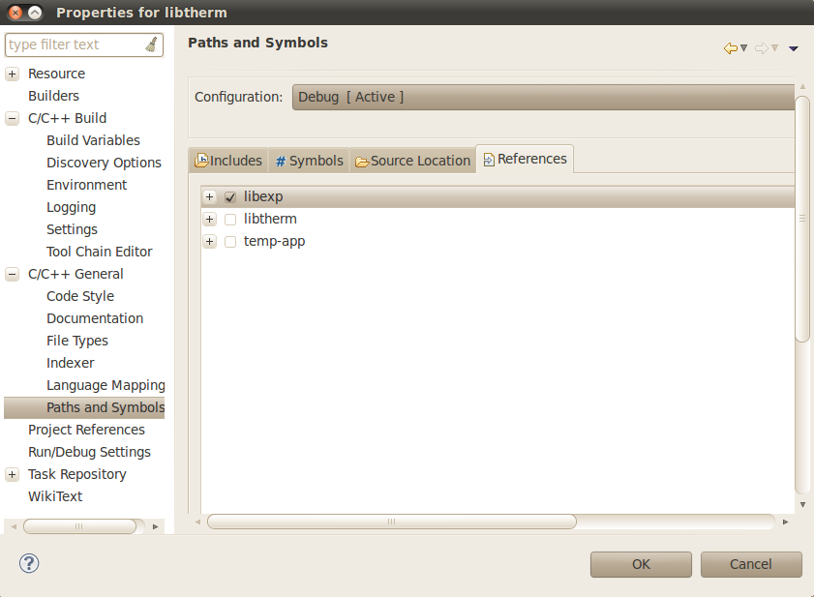
Task: Click the Includes tab icon
Action: pyautogui.click(x=204, y=161)
